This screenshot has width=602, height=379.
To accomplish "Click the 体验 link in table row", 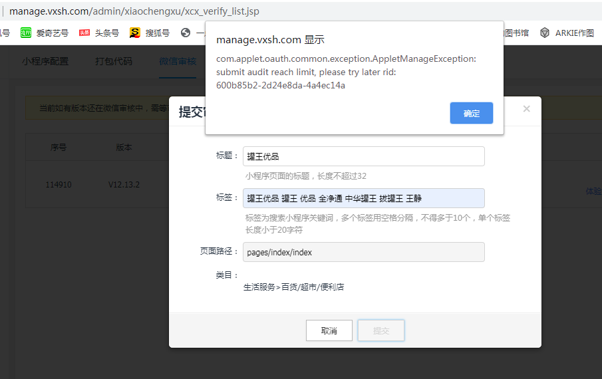I will click(593, 191).
